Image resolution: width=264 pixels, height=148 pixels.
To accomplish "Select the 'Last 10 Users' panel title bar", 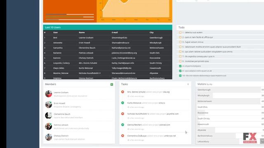I will (x=108, y=28).
